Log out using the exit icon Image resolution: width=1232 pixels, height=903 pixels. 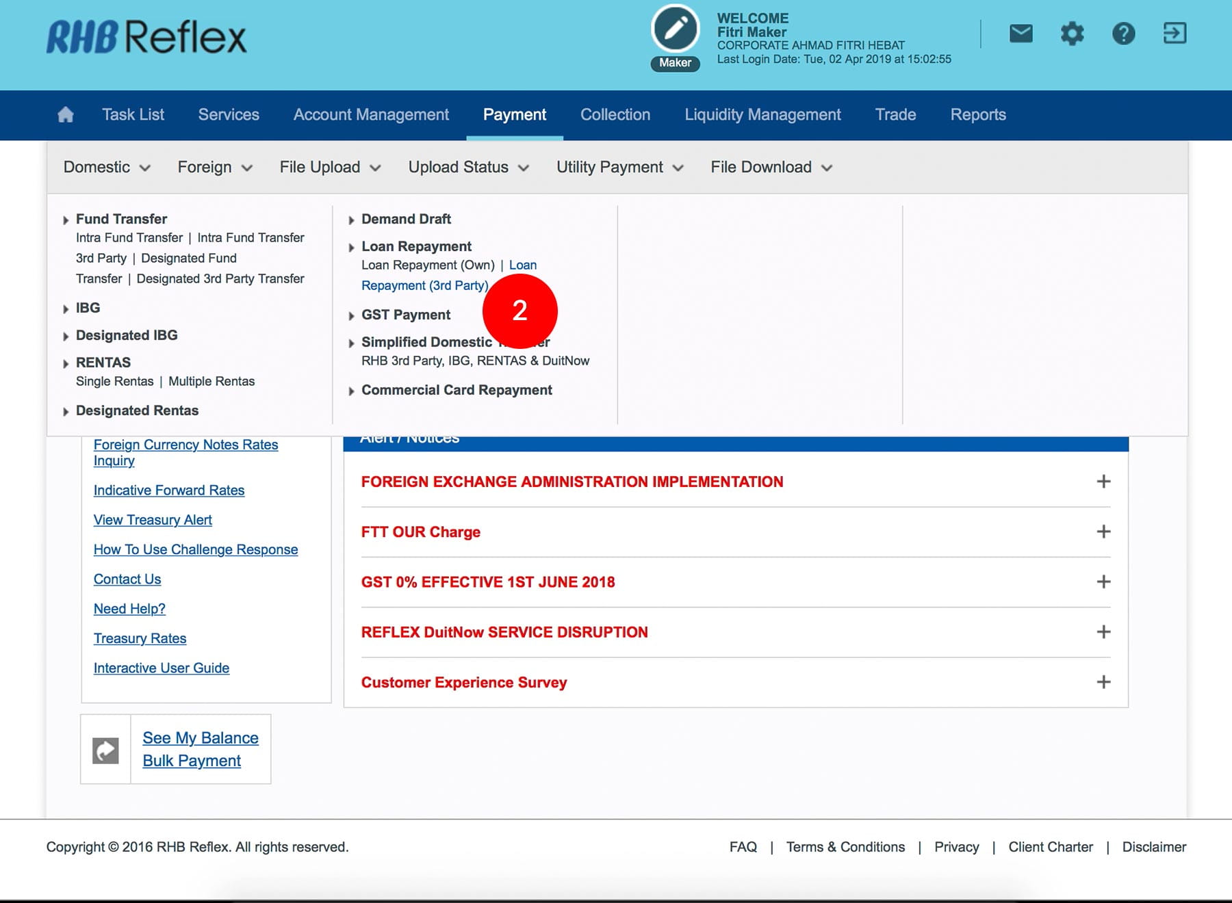coord(1175,33)
